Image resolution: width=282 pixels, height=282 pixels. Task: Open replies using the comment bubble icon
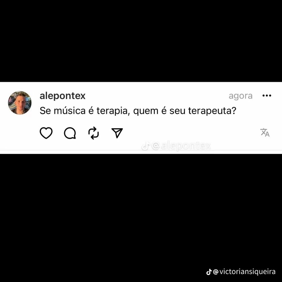tap(70, 133)
